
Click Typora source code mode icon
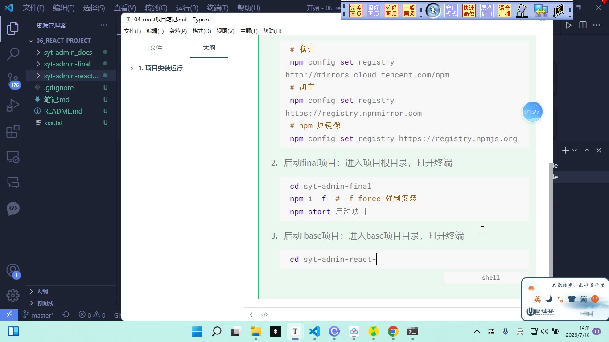[264, 314]
